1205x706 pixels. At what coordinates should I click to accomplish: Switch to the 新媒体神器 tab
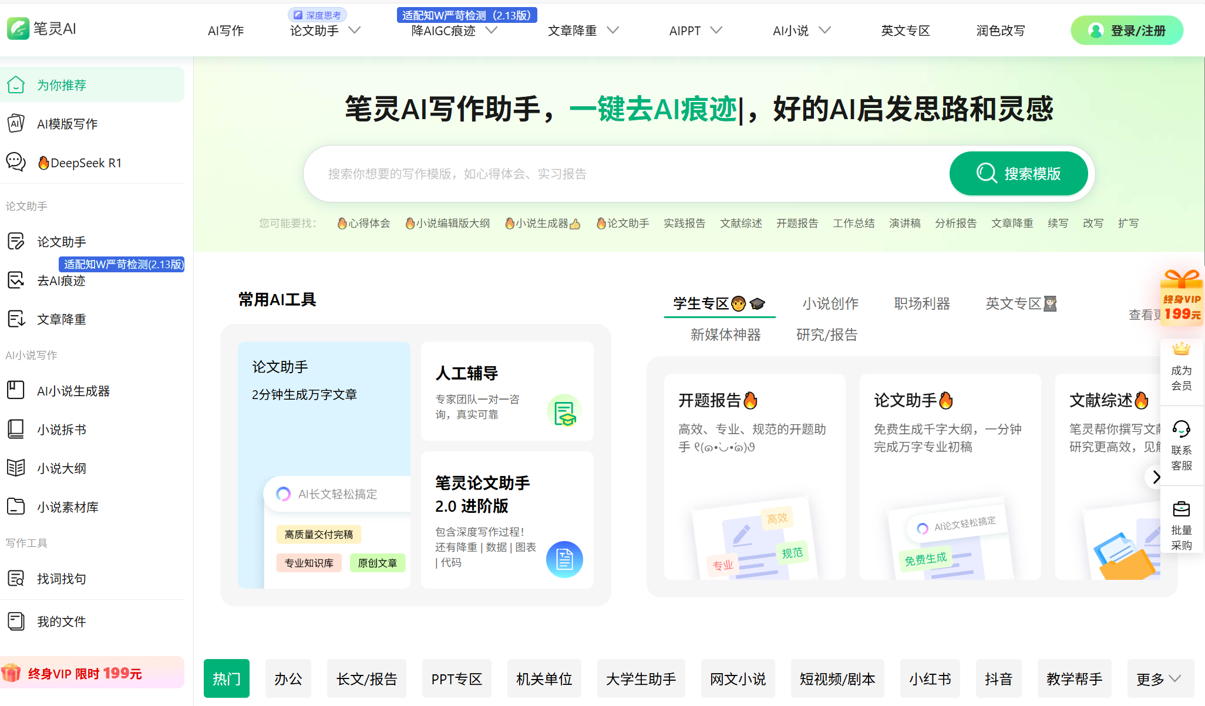pos(726,335)
